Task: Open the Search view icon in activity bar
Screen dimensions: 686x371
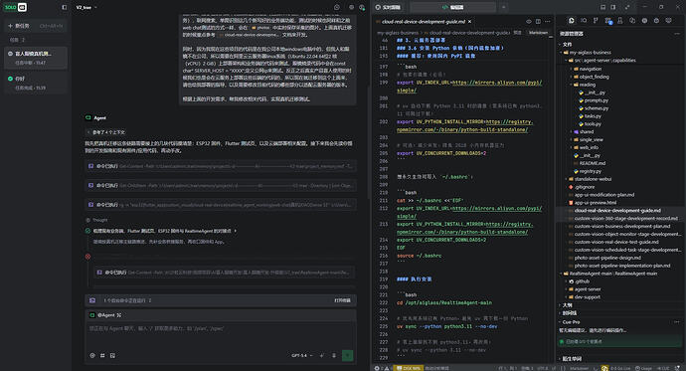Action: pyautogui.click(x=584, y=21)
